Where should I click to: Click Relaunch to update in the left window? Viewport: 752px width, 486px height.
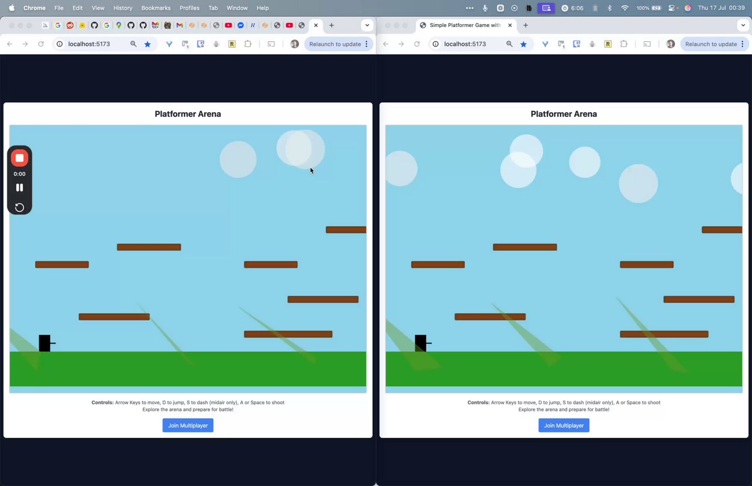pyautogui.click(x=335, y=44)
